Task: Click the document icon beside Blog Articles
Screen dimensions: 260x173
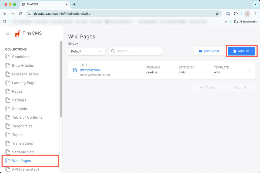Action: pyautogui.click(x=8, y=66)
